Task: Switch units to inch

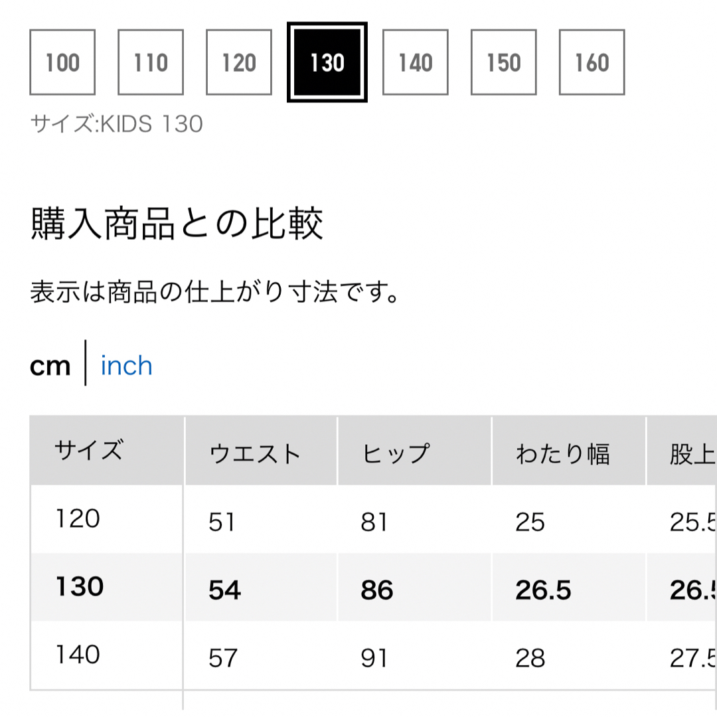Action: pyautogui.click(x=127, y=366)
